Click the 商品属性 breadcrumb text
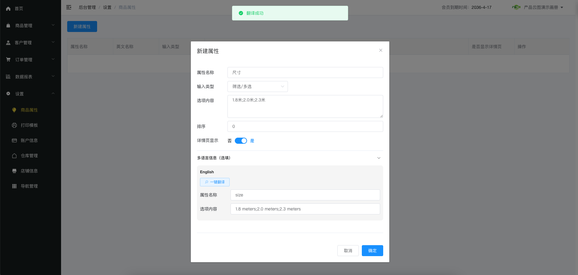The image size is (578, 275). (127, 7)
